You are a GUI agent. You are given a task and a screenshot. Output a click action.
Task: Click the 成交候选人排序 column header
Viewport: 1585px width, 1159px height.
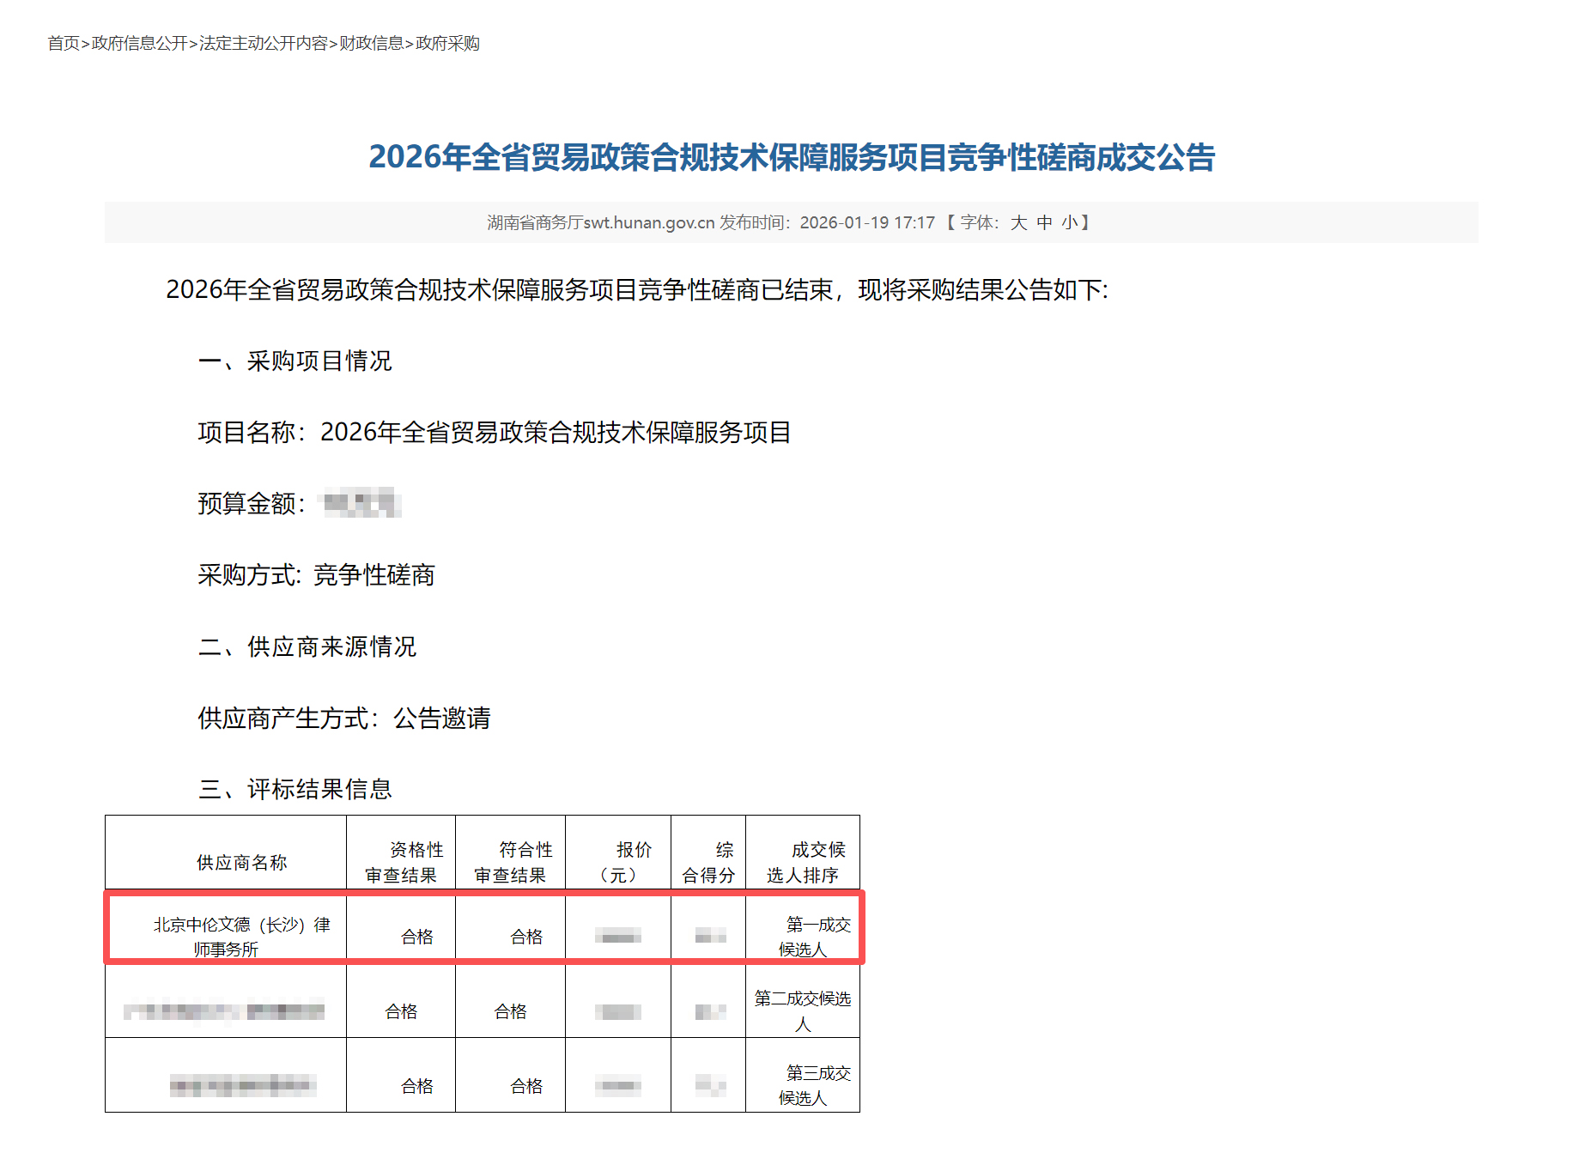click(x=803, y=862)
